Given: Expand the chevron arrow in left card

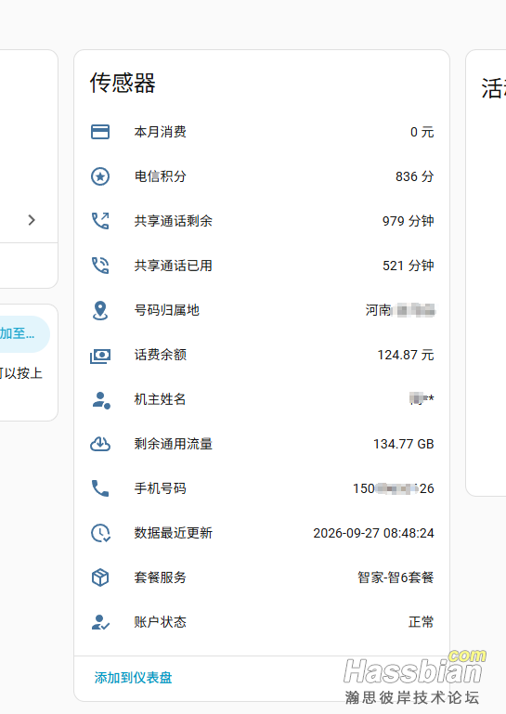Looking at the screenshot, I should pyautogui.click(x=32, y=220).
